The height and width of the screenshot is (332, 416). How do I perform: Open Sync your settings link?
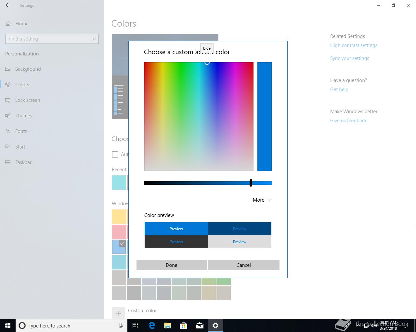(350, 58)
